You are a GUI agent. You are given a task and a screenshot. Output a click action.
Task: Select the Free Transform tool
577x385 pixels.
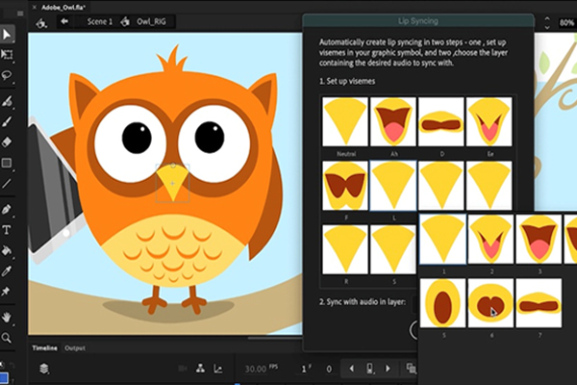(x=7, y=54)
